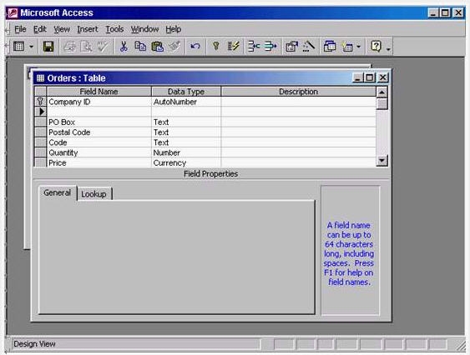Click the Copy toolbar icon
470x355 pixels.
(140, 47)
